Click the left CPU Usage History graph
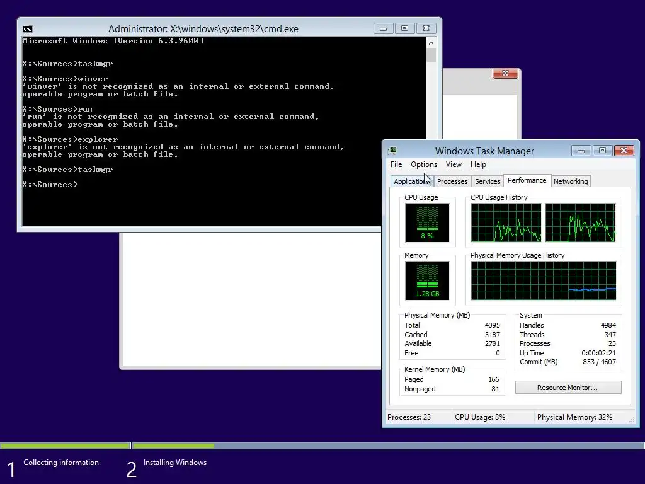 tap(506, 222)
